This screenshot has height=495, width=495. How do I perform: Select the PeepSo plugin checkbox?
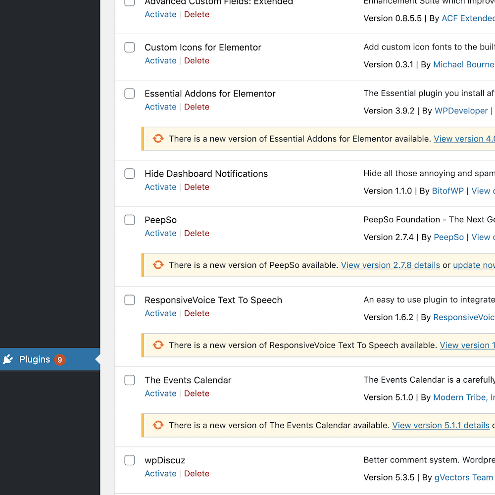129,220
